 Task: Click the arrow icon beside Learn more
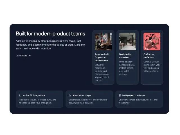click(30, 56)
